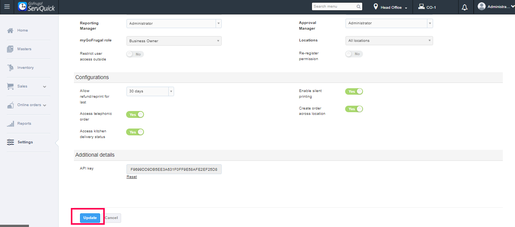Screen dimensions: 515x227
Task: Open Masters in the sidebar
Action: [x=24, y=49]
